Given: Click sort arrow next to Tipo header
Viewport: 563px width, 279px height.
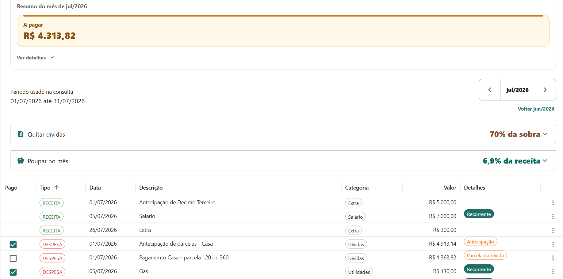Looking at the screenshot, I should [x=56, y=187].
